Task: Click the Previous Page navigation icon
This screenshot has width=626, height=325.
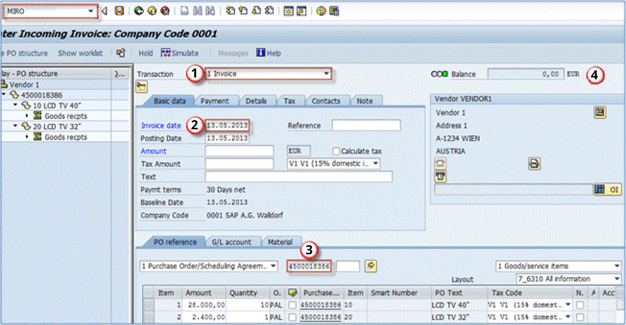Action: point(243,11)
